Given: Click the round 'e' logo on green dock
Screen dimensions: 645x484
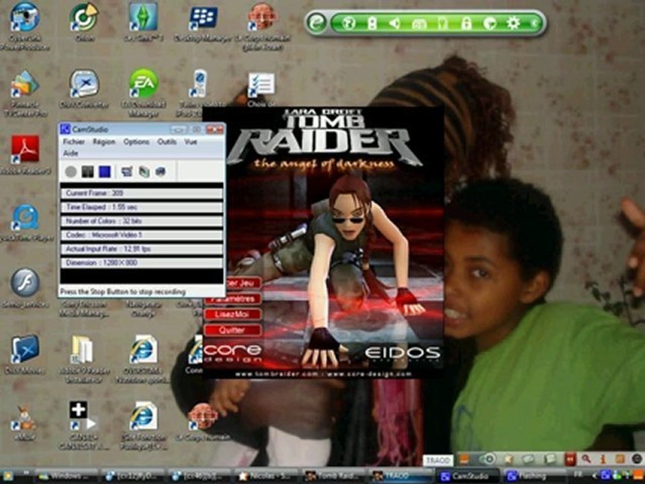Looking at the screenshot, I should pyautogui.click(x=316, y=23).
